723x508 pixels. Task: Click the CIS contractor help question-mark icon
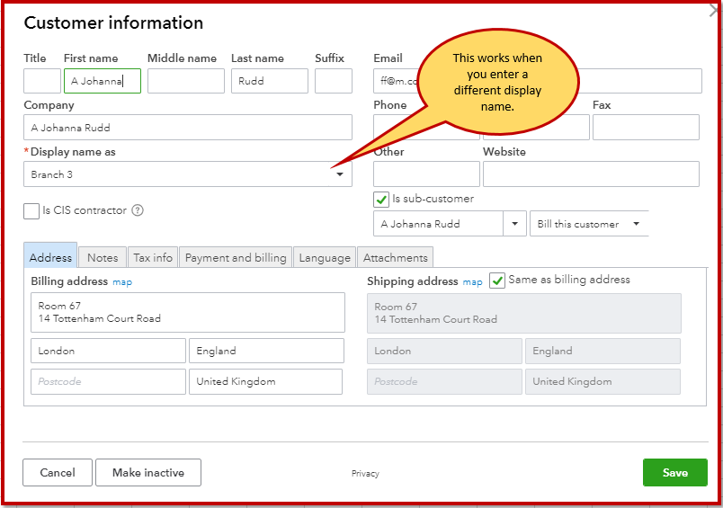[x=138, y=210]
